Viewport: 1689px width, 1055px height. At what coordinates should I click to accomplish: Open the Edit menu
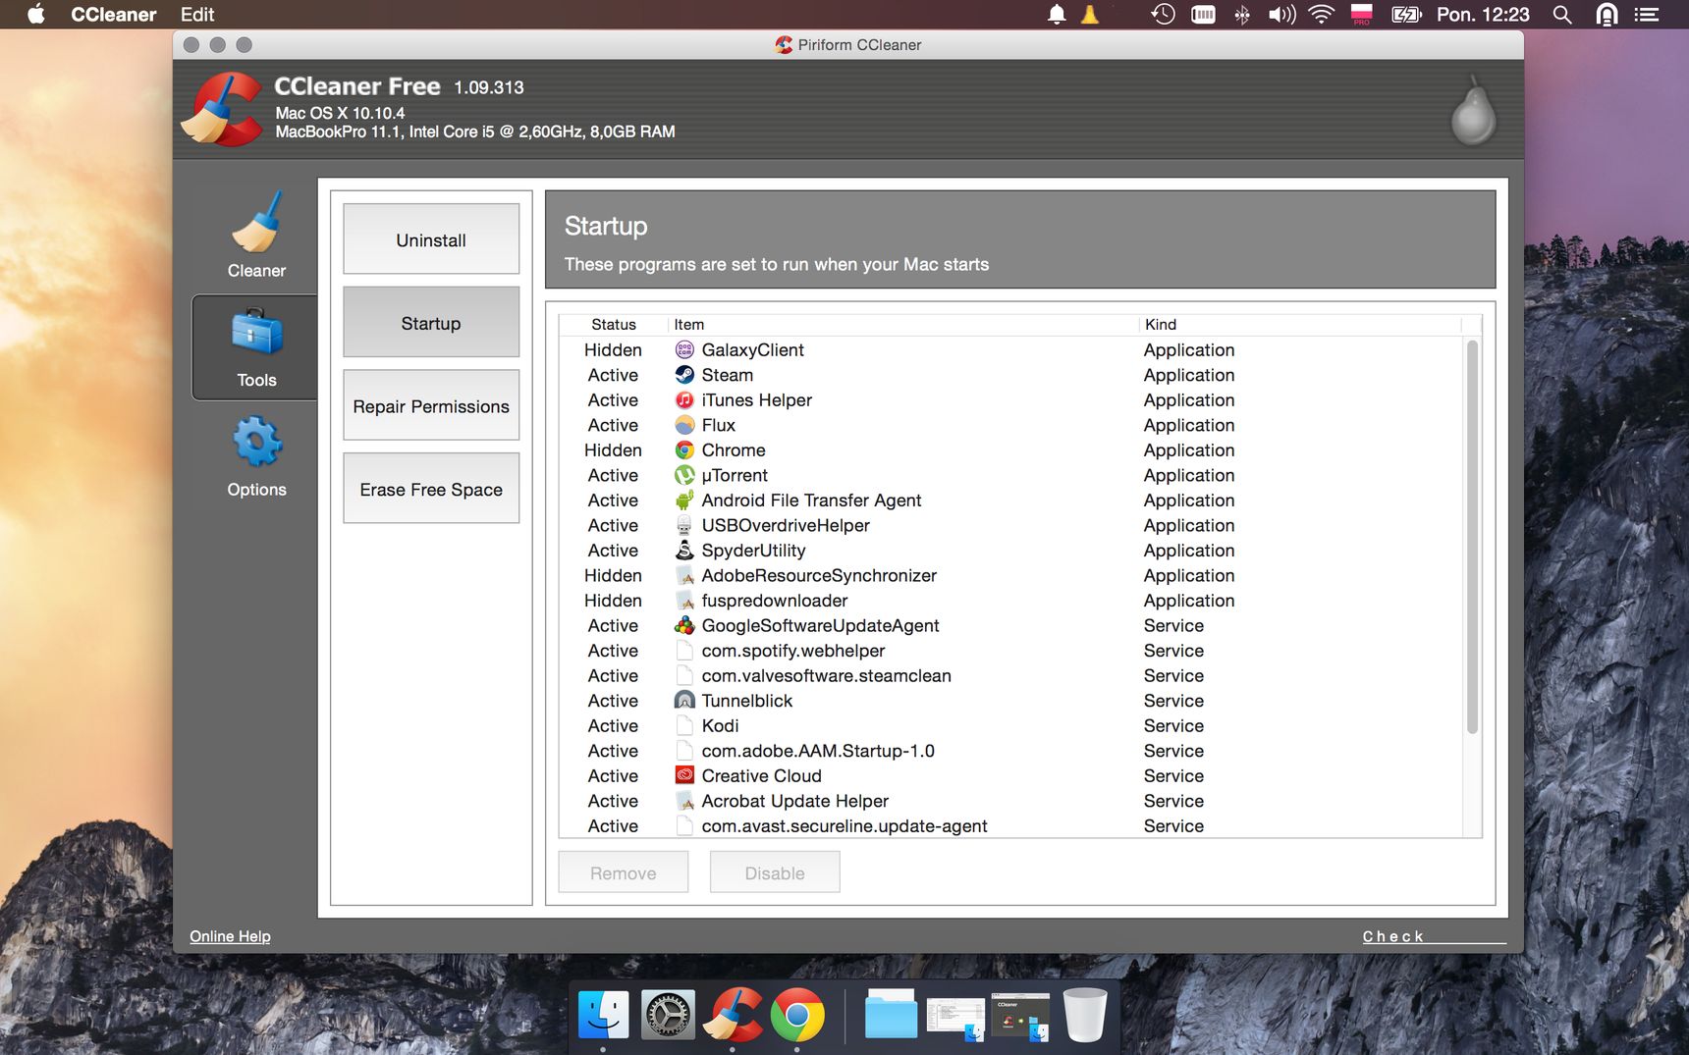197,15
